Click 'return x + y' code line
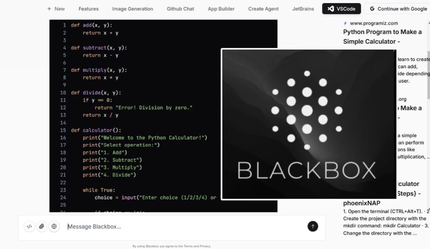The width and height of the screenshot is (430, 249). point(101,33)
